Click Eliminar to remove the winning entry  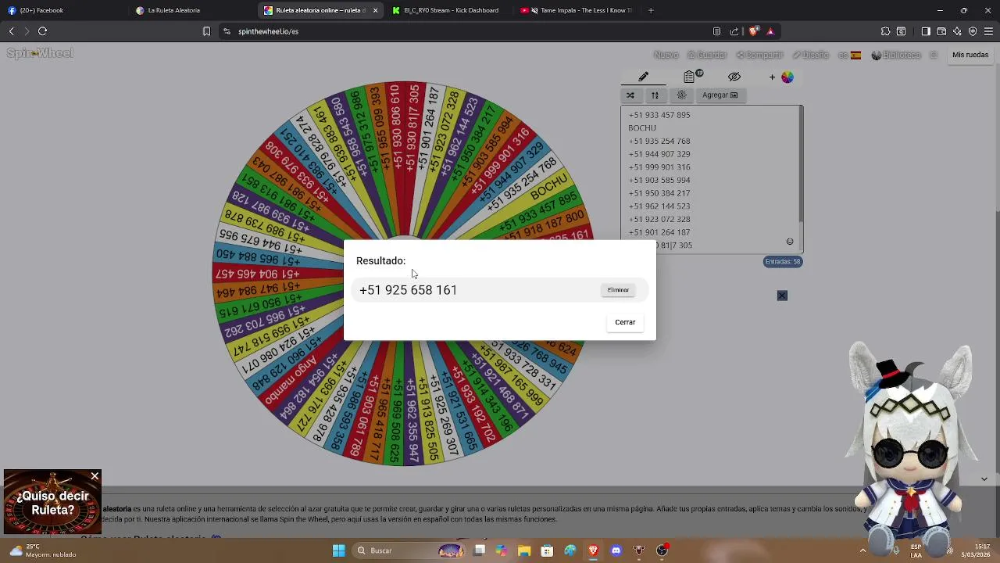tap(618, 290)
